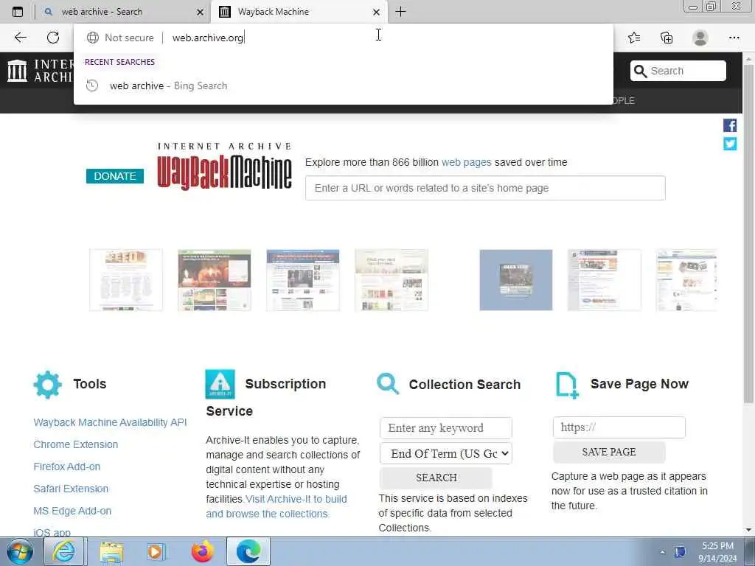Open the beige archived page thumbnail
Image resolution: width=755 pixels, height=566 pixels.
392,280
